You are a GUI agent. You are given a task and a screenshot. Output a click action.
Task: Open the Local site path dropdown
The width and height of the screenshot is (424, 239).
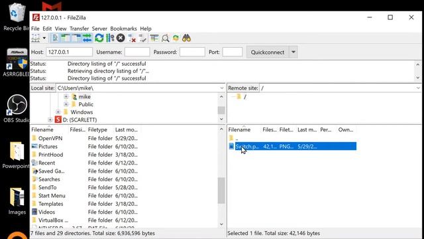pyautogui.click(x=222, y=88)
